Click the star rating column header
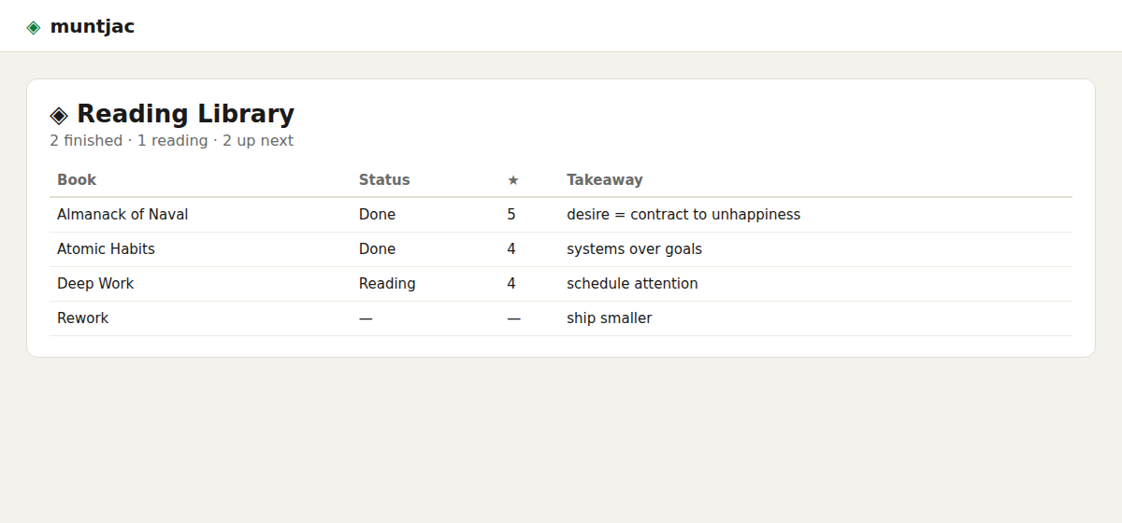Viewport: 1122px width, 523px height. [513, 180]
